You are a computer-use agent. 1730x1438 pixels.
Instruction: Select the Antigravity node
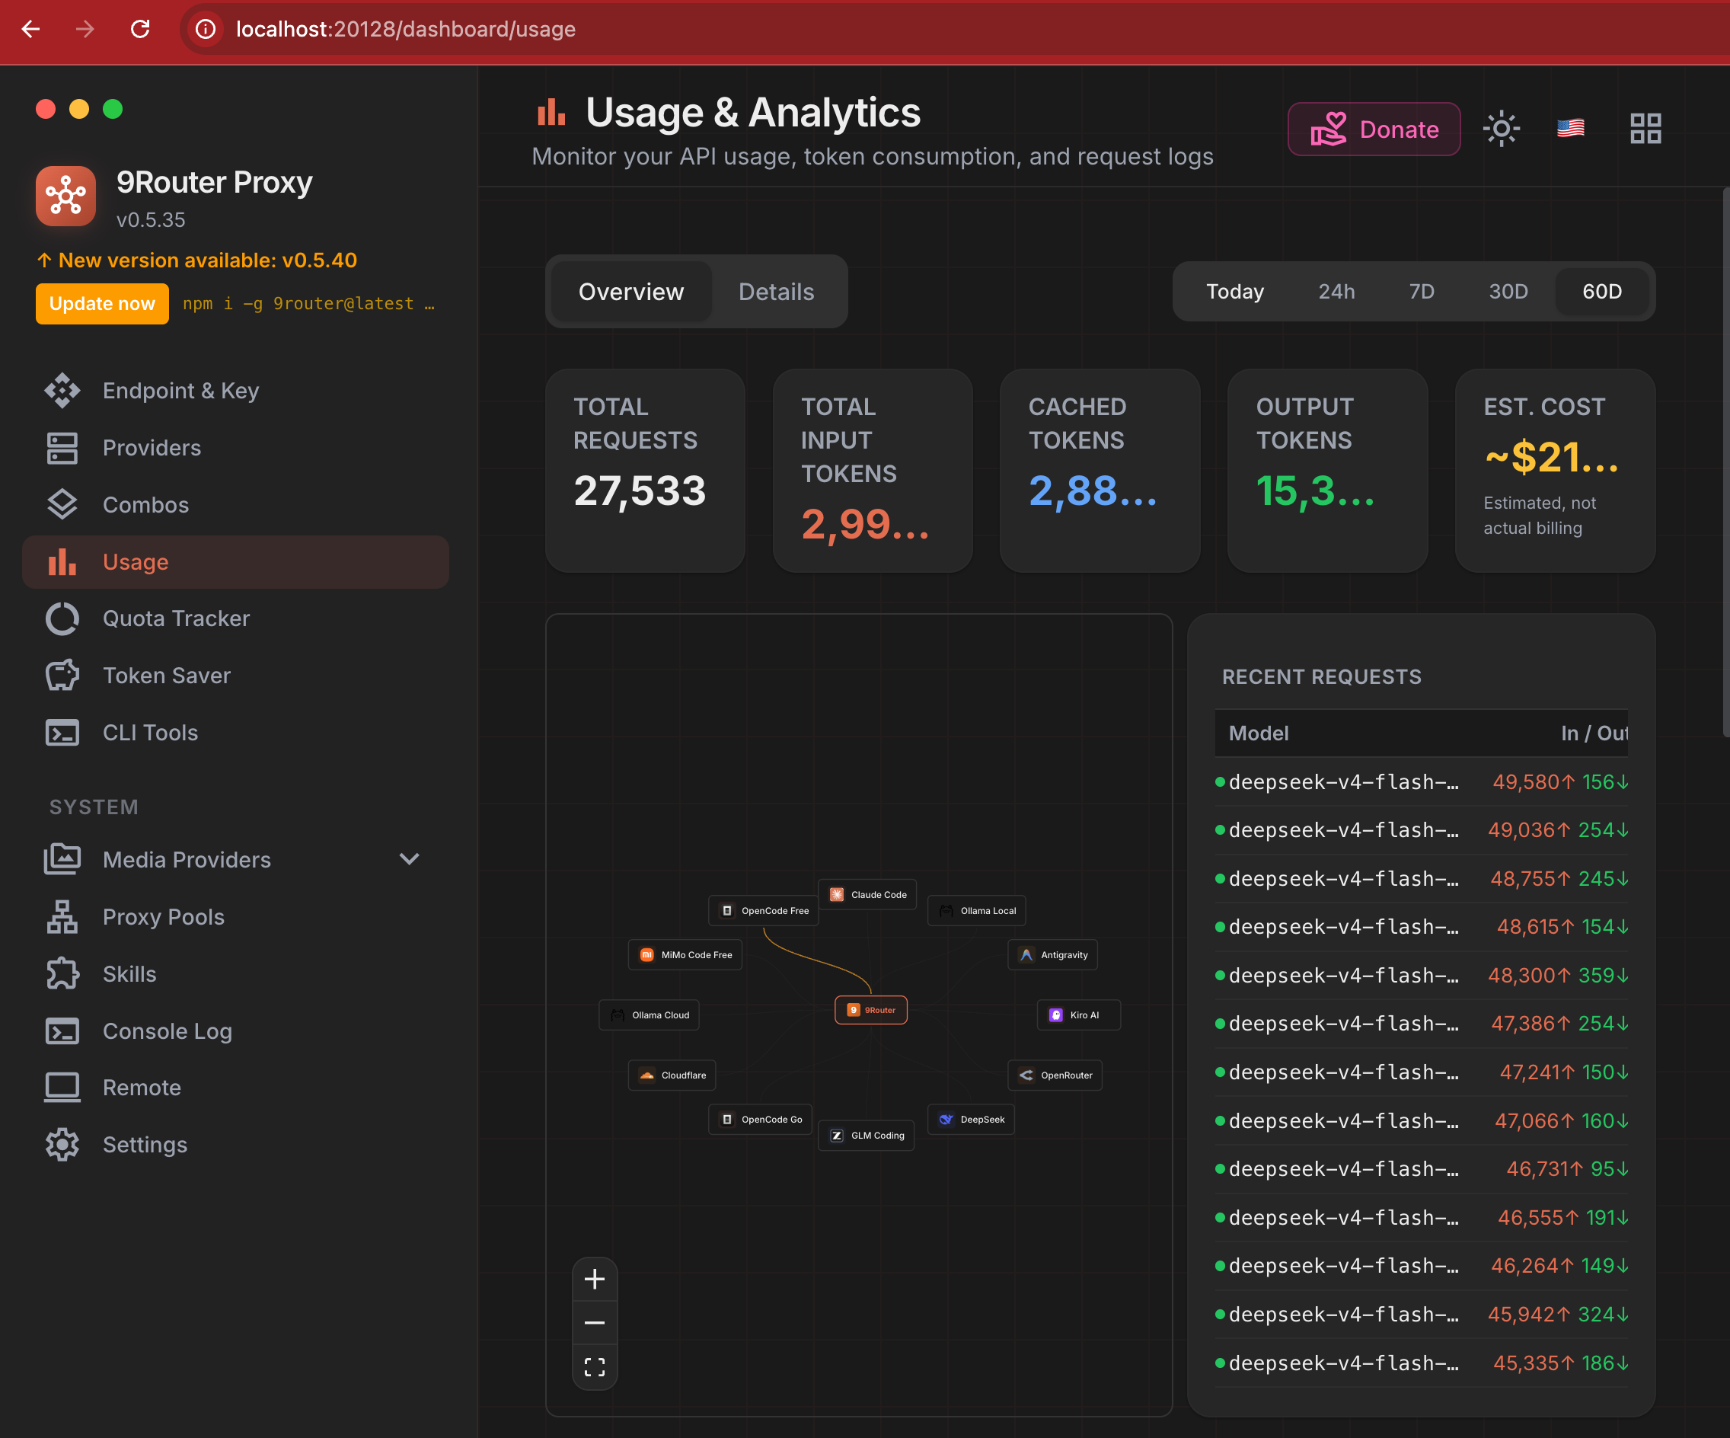pos(1053,954)
